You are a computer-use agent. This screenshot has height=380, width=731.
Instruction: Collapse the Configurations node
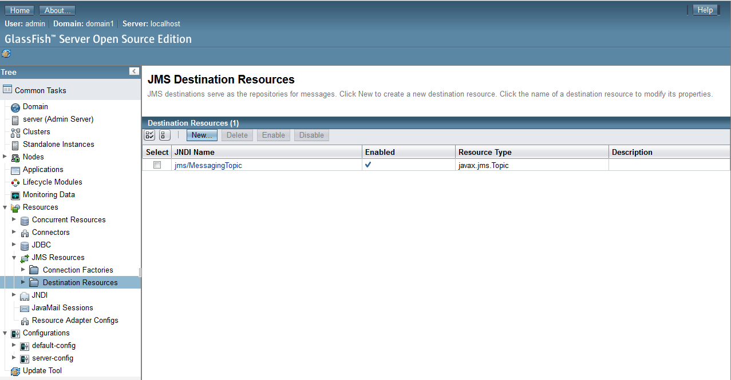[x=5, y=333]
